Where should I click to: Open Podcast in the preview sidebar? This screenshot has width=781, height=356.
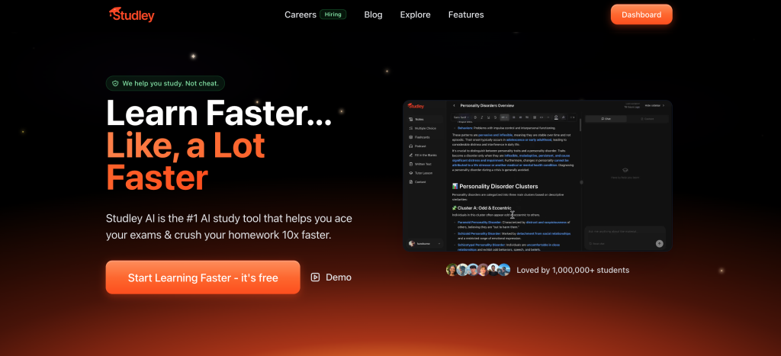tap(419, 146)
